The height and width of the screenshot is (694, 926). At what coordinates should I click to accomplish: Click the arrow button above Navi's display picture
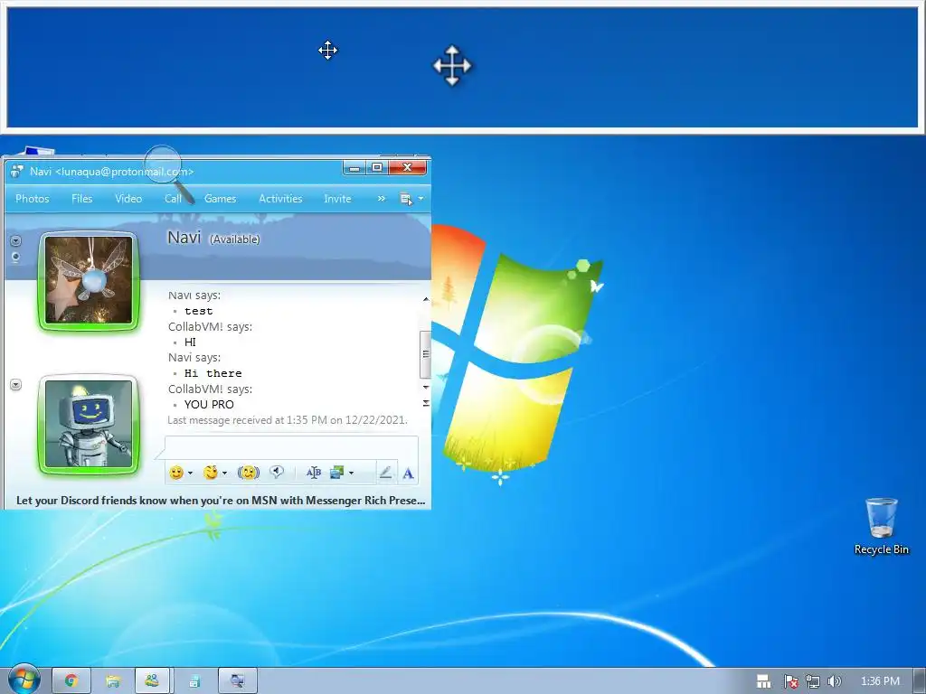pyautogui.click(x=16, y=240)
